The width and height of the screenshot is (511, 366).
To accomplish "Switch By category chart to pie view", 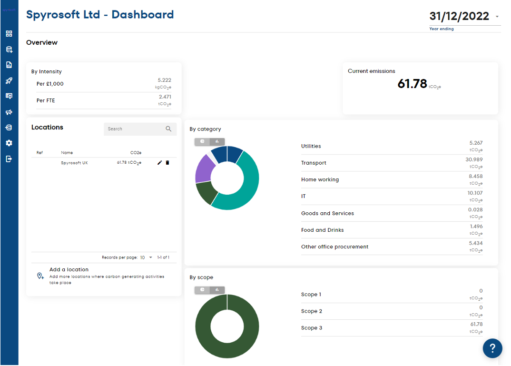I will point(202,141).
